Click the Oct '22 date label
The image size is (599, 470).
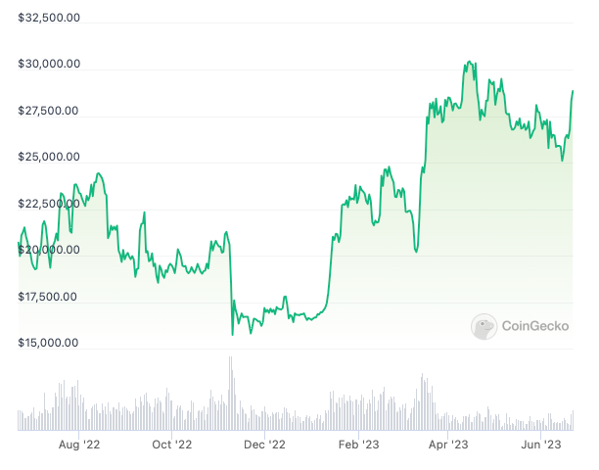pos(172,446)
